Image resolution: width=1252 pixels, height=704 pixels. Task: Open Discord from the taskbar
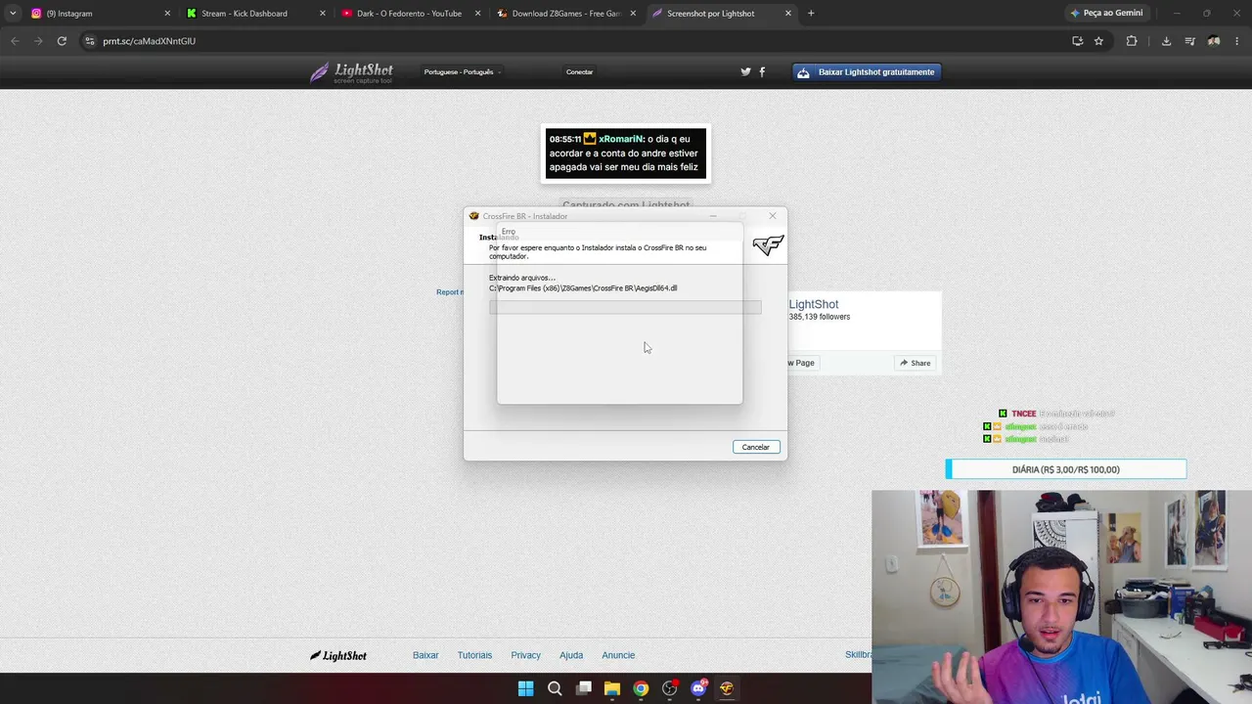[698, 688]
